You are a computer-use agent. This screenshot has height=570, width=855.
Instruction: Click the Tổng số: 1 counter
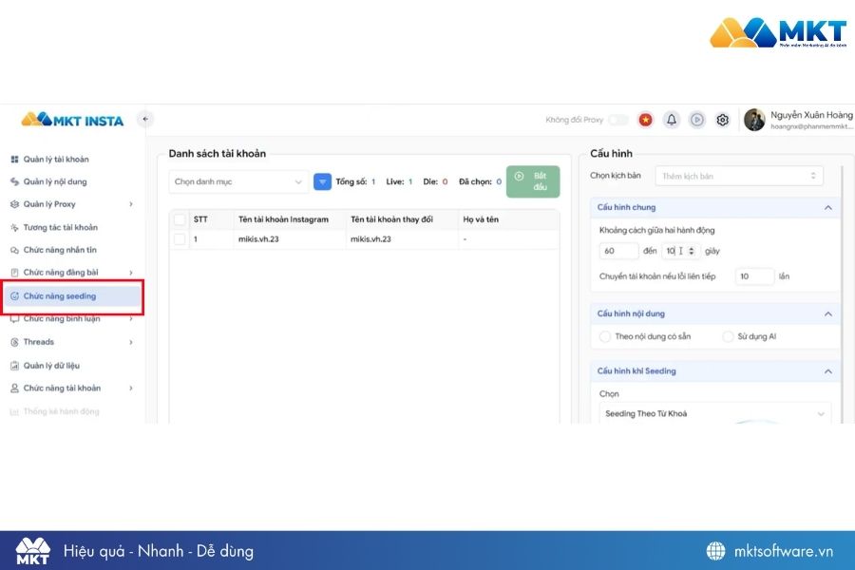(355, 181)
